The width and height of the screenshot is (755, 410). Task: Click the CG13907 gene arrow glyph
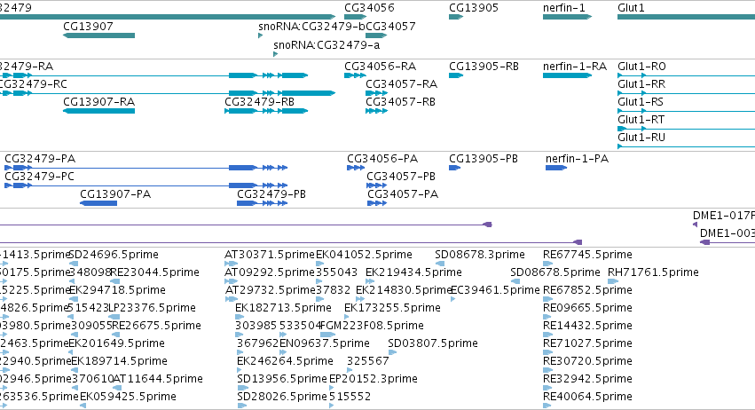point(98,35)
